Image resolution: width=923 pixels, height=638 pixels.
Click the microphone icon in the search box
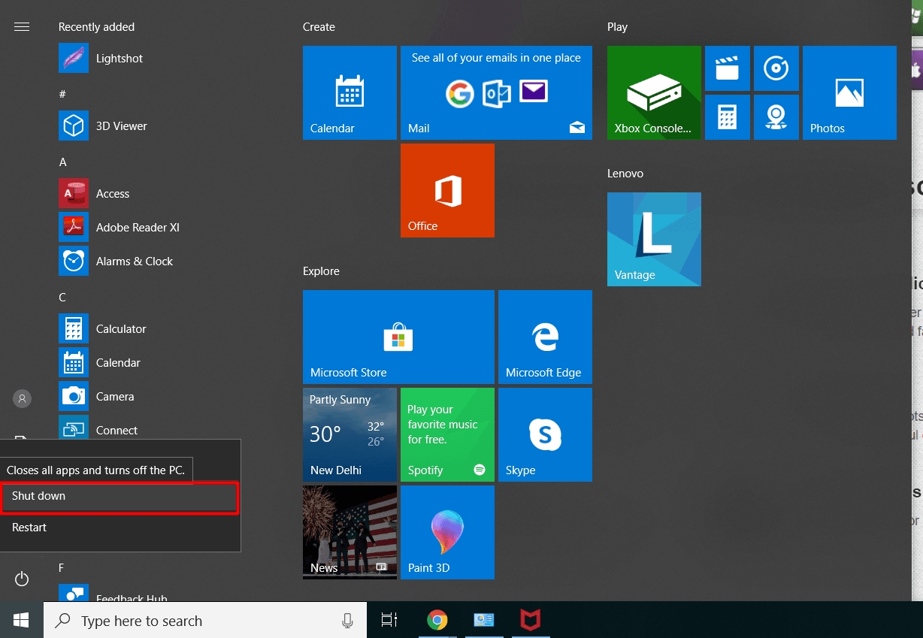click(x=347, y=621)
